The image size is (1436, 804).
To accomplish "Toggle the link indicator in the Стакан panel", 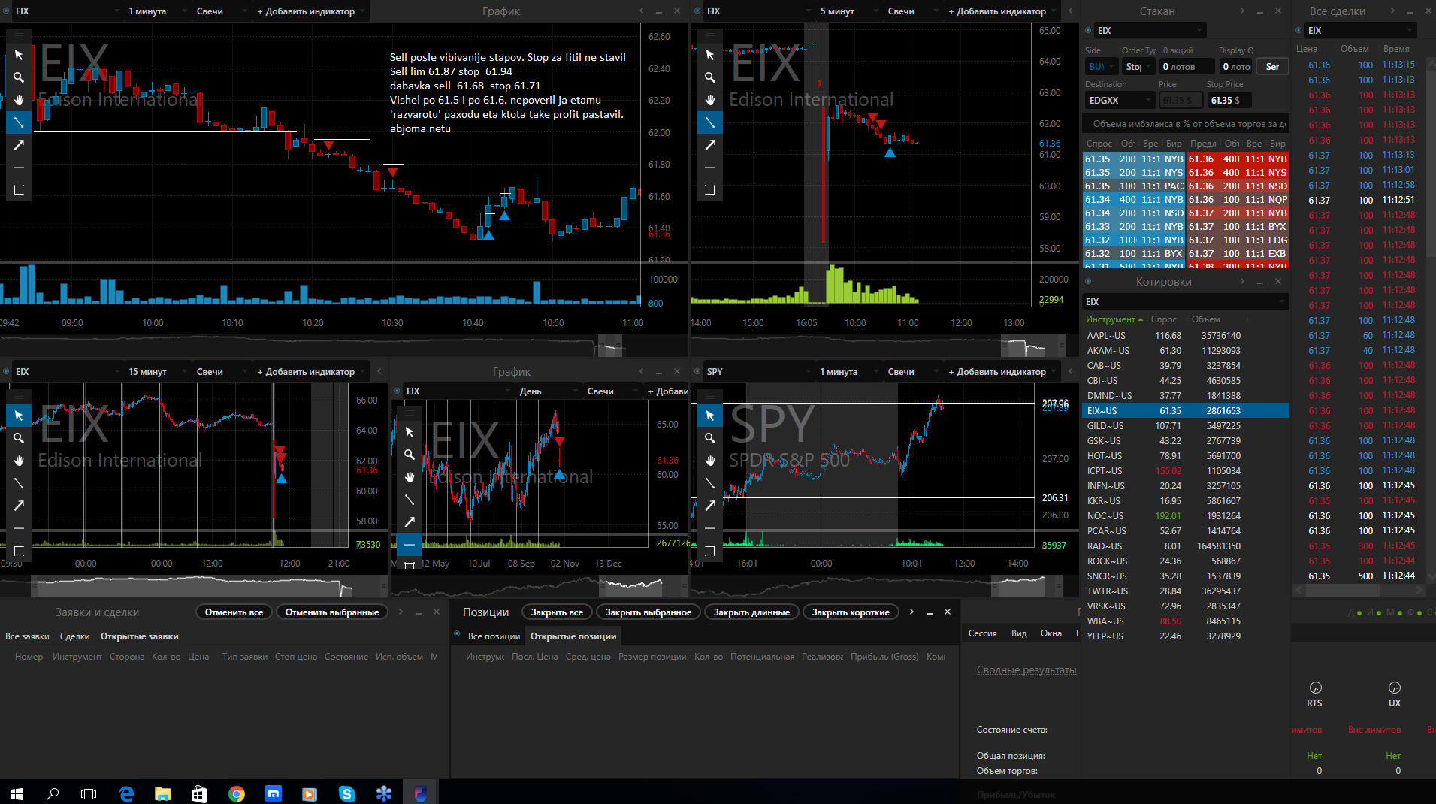I will tap(1088, 31).
